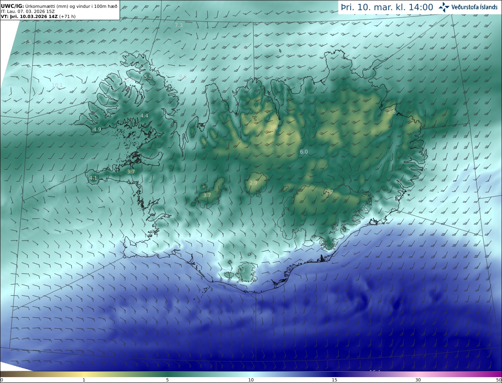Click the 5.5 value in the Westfjords
The height and width of the screenshot is (383, 502).
tap(148, 77)
